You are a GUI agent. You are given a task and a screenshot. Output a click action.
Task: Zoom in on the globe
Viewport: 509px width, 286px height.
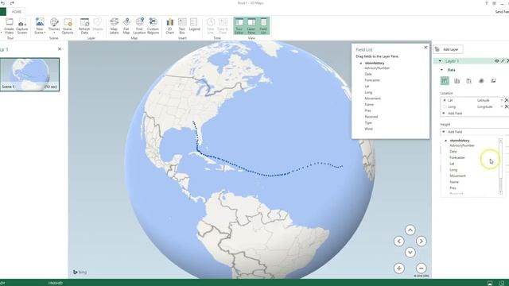[x=399, y=269]
